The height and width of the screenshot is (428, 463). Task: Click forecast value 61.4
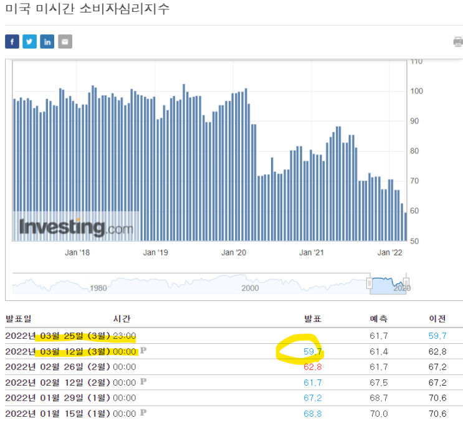pyautogui.click(x=378, y=351)
